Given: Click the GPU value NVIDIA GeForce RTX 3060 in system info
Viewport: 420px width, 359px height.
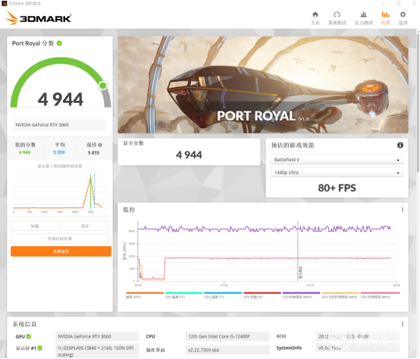Looking at the screenshot, I should [97, 336].
